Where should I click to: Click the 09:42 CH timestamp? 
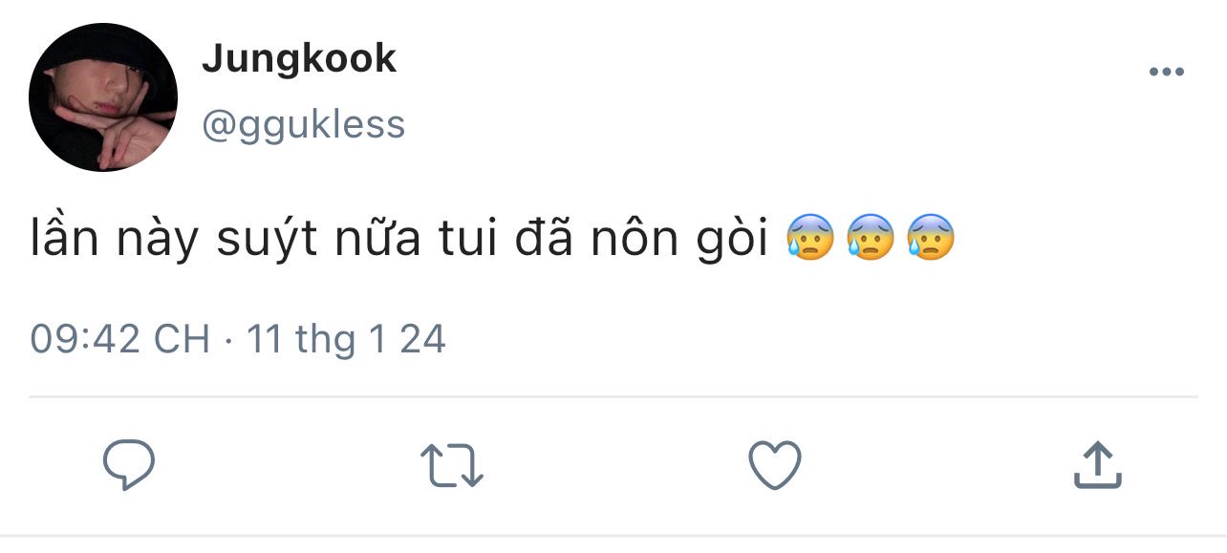(120, 339)
